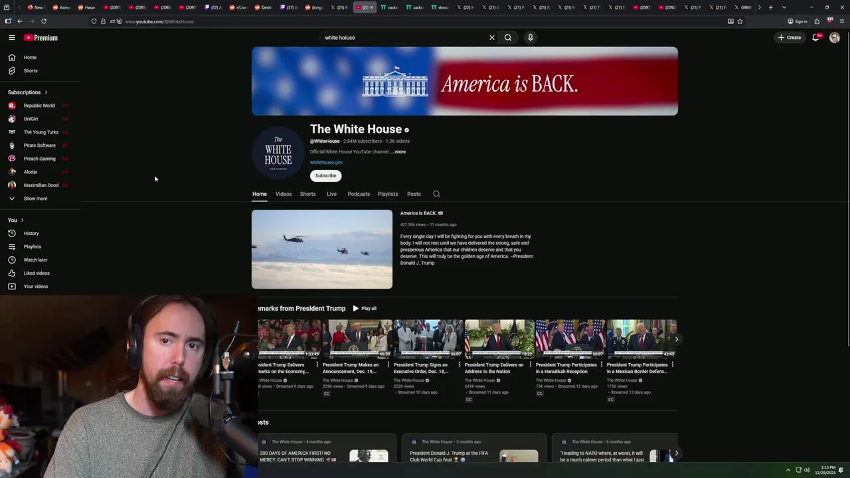This screenshot has height=478, width=850.
Task: Click the Create button
Action: pyautogui.click(x=790, y=38)
